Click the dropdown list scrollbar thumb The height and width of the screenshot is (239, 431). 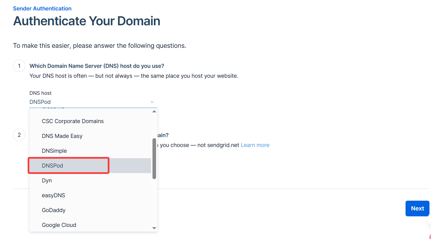coord(154,159)
